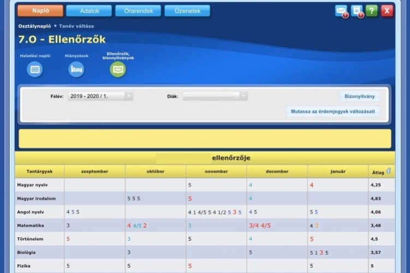Click Mutassa az érdemjegyek változásait button
Image resolution: width=410 pixels, height=273 pixels.
(x=332, y=111)
